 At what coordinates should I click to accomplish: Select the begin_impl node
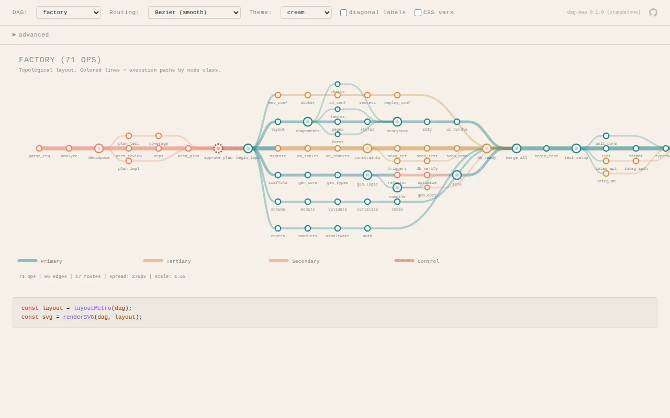pos(248,148)
